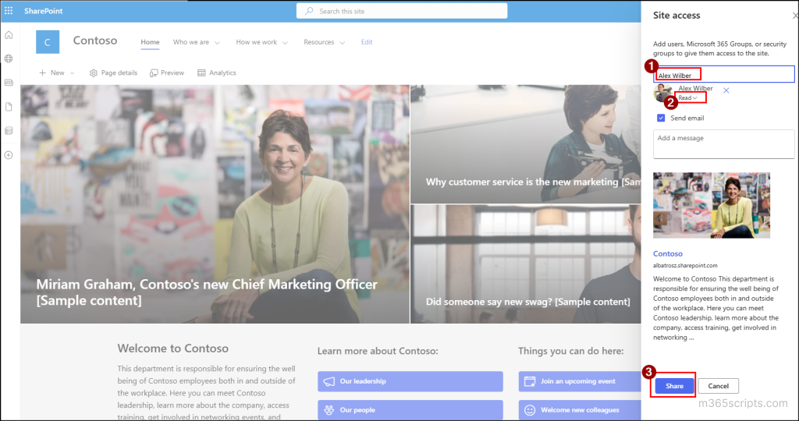Click smiley icon on Welcome new colleagues
This screenshot has width=799, height=421.
[530, 410]
